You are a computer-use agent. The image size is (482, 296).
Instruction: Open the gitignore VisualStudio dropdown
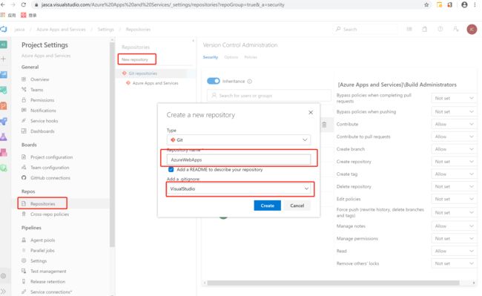pyautogui.click(x=240, y=188)
